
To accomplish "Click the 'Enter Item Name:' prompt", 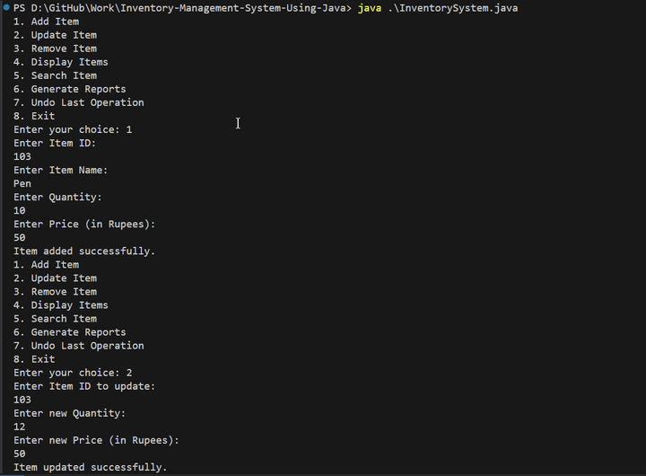I will (x=61, y=170).
